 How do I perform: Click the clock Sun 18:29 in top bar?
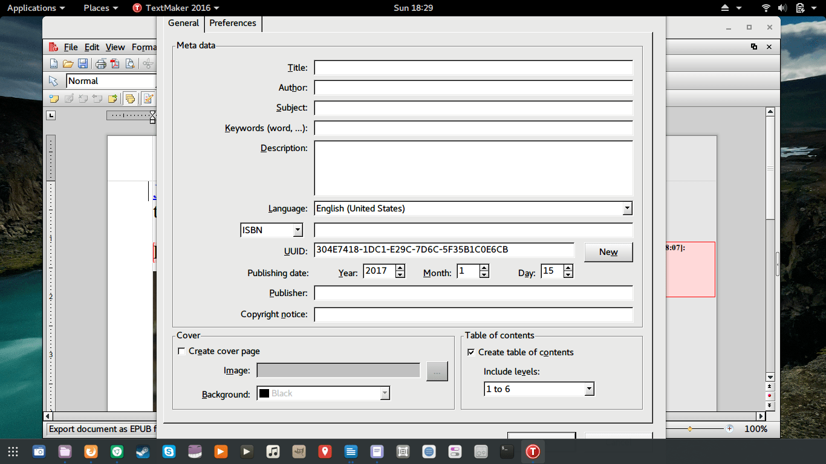tap(412, 8)
